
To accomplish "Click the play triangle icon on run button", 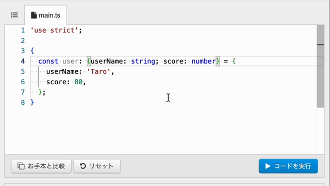I will (x=268, y=166).
